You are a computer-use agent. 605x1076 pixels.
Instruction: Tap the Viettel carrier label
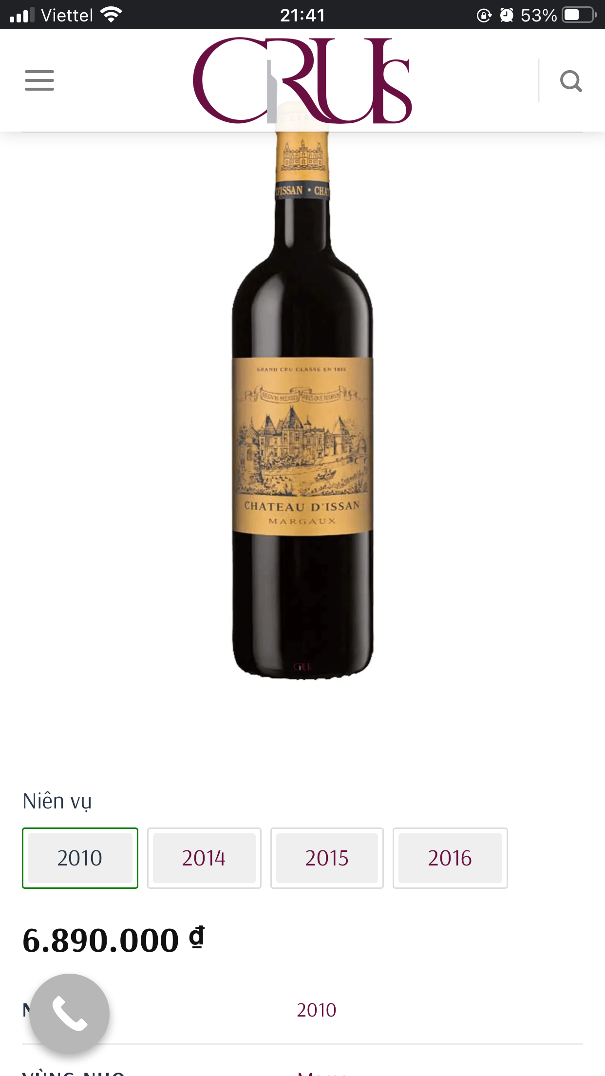[67, 16]
